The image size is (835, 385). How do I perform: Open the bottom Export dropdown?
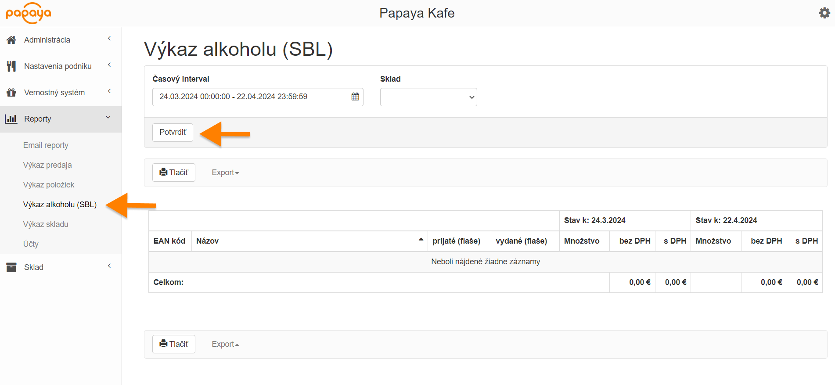(225, 344)
